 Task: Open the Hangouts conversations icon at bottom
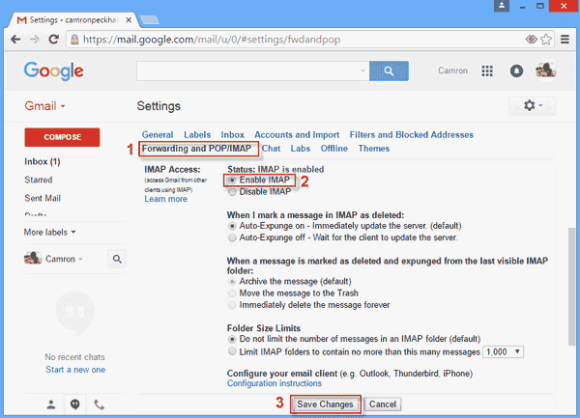pyautogui.click(x=75, y=404)
